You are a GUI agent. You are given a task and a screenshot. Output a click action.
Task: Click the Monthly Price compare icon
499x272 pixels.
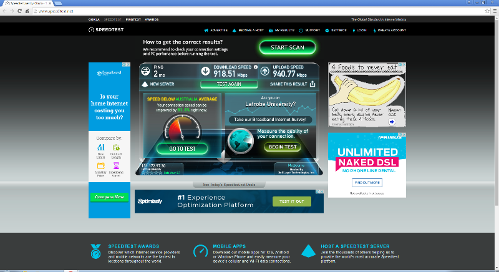click(x=101, y=166)
